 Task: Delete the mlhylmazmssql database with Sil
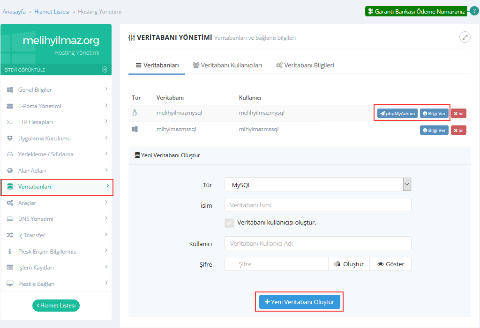tap(458, 130)
